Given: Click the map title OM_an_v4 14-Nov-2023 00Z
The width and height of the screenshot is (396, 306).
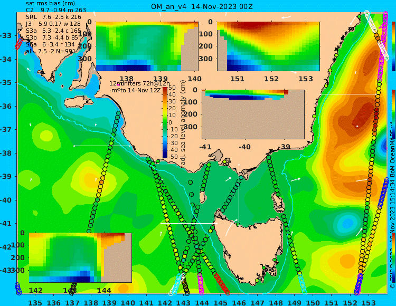Looking at the screenshot, I should (x=202, y=7).
